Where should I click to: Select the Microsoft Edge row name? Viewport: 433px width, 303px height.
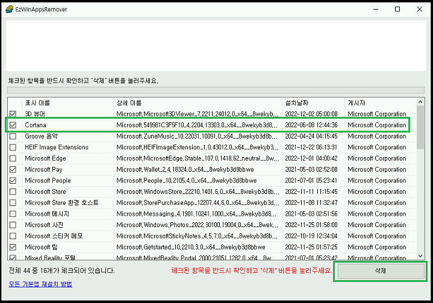45,158
